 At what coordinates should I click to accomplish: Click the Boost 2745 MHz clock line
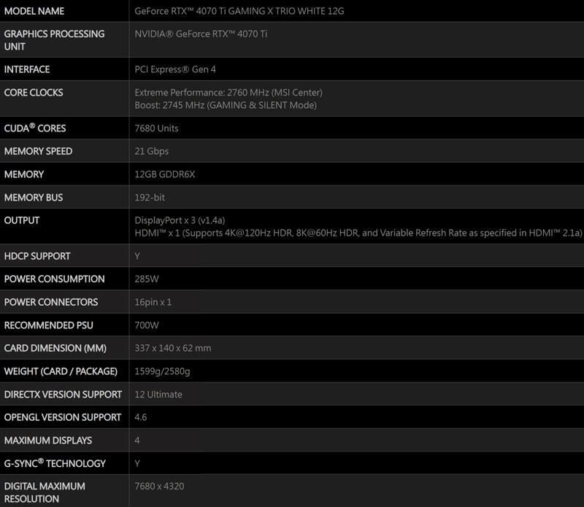pos(226,105)
